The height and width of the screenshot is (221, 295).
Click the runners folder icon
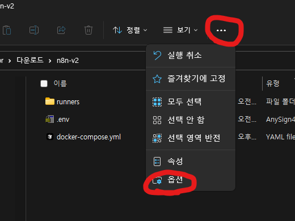pos(50,101)
